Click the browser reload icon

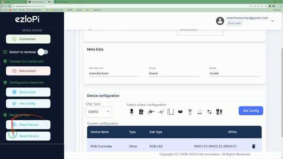[9, 6]
